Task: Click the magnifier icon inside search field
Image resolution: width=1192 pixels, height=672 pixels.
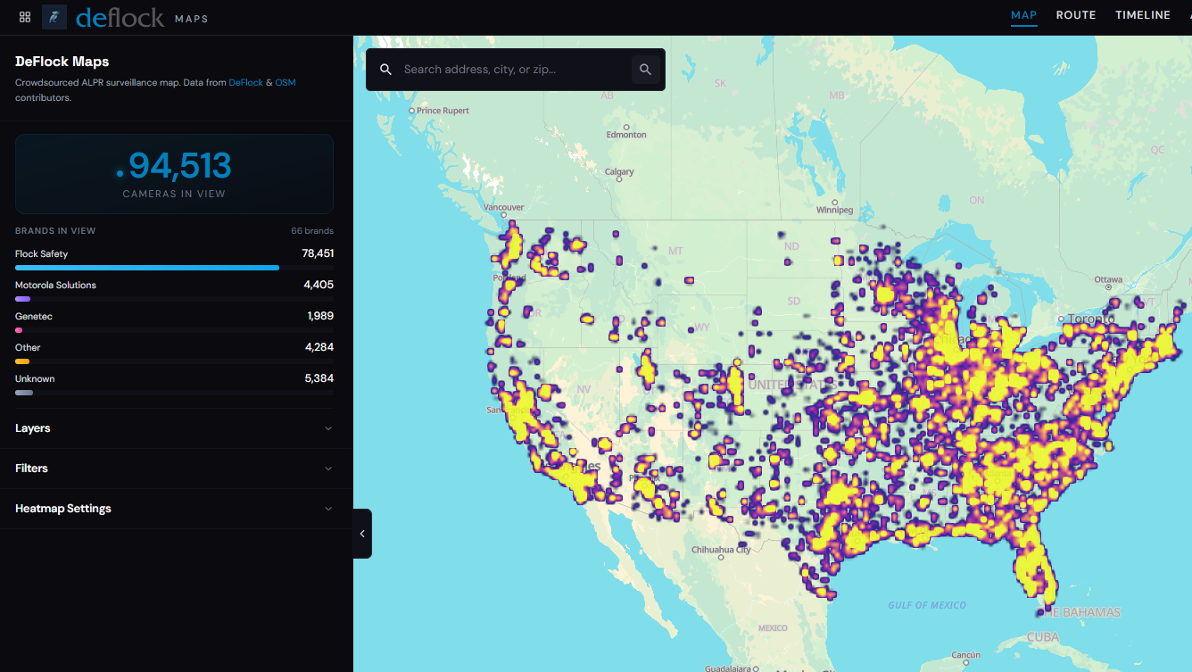Action: 385,70
